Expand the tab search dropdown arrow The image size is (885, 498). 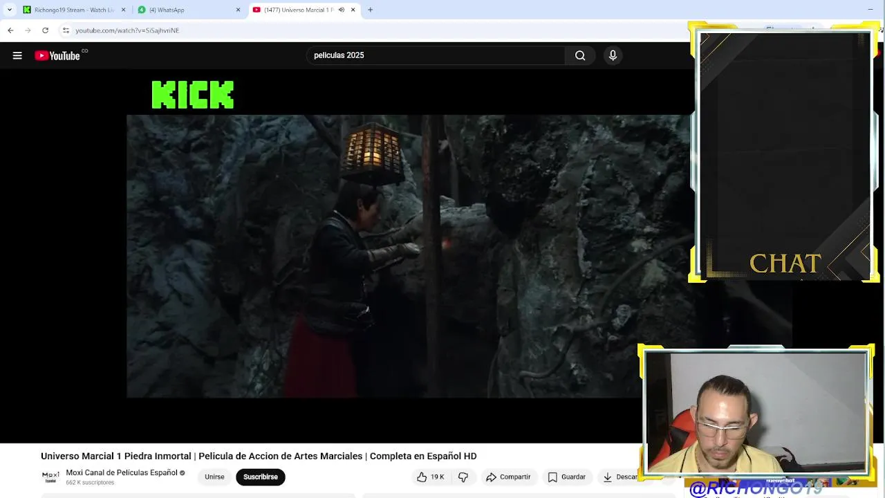click(9, 10)
